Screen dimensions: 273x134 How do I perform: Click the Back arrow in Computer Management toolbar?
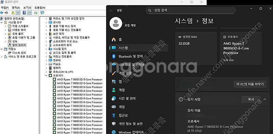(x=2, y=13)
